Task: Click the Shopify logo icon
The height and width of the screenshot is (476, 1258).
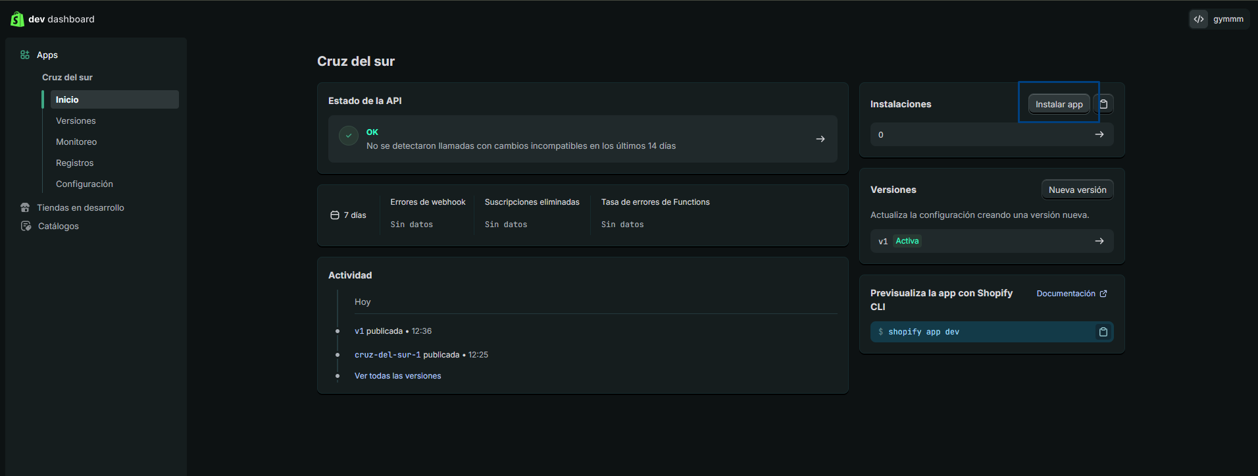Action: pos(17,19)
